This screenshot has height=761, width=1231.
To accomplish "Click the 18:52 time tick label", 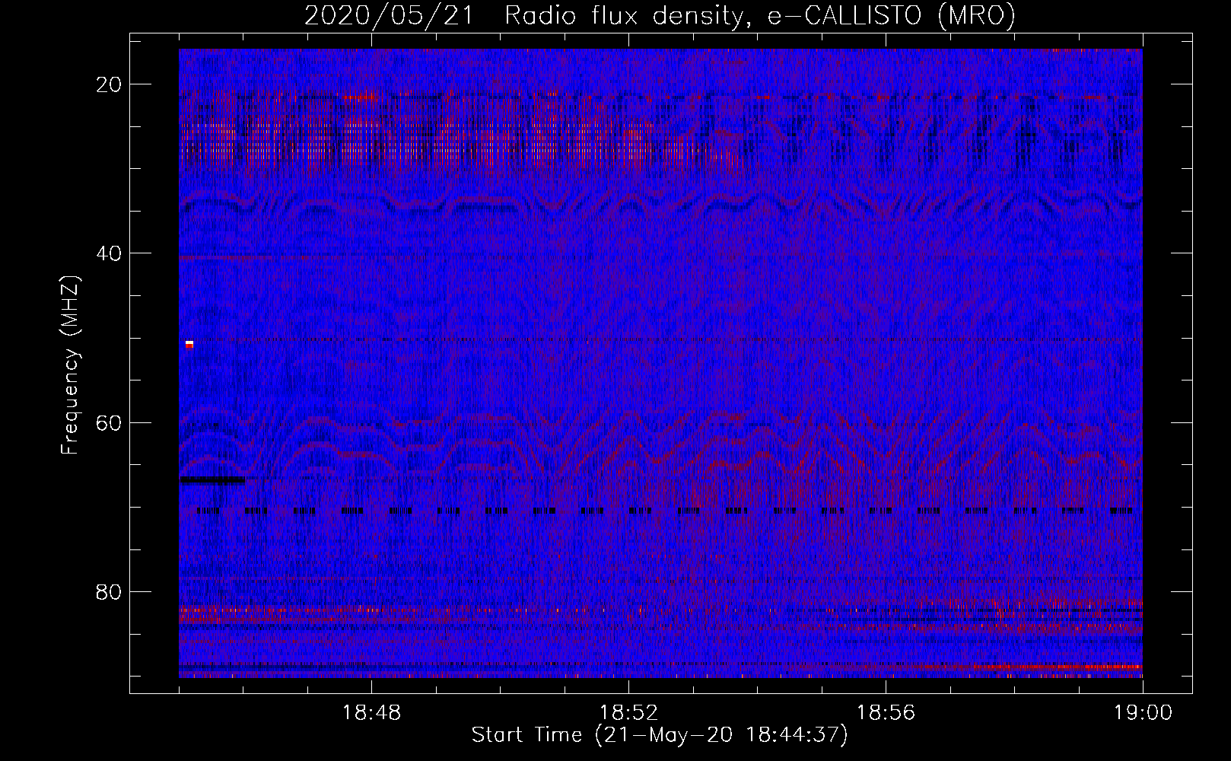I will coord(628,712).
